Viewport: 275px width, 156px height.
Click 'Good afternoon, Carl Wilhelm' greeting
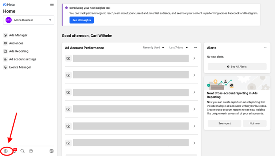pos(87,36)
